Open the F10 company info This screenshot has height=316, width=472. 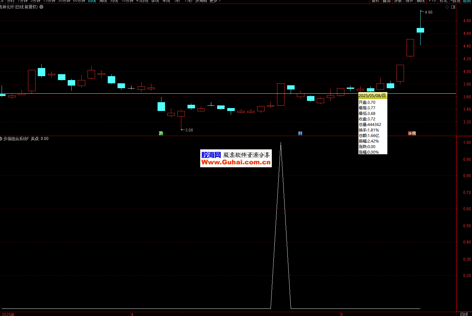432,1
